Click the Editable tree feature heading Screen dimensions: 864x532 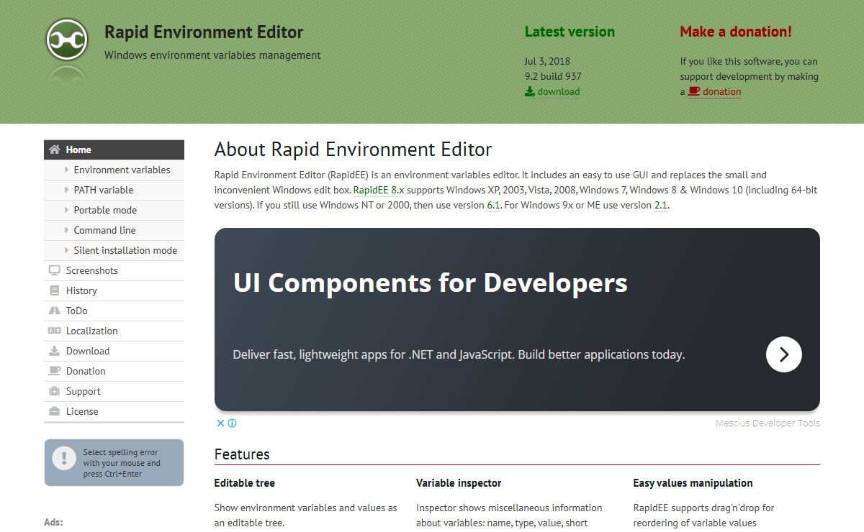coord(245,483)
